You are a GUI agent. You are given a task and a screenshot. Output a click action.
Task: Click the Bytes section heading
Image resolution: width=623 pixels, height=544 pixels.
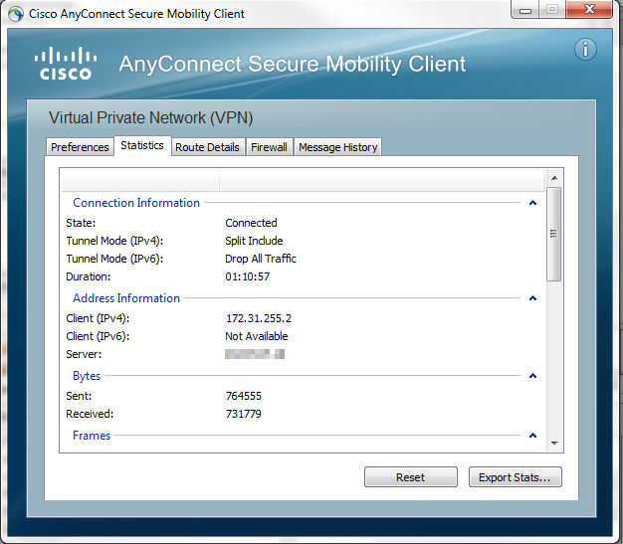point(87,376)
